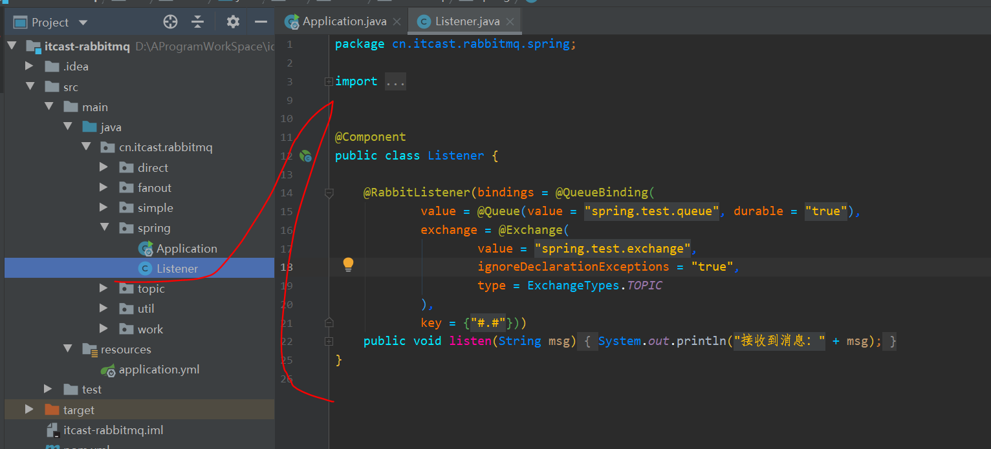Image resolution: width=991 pixels, height=449 pixels.
Task: Select the target folder row
Action: [x=139, y=410]
